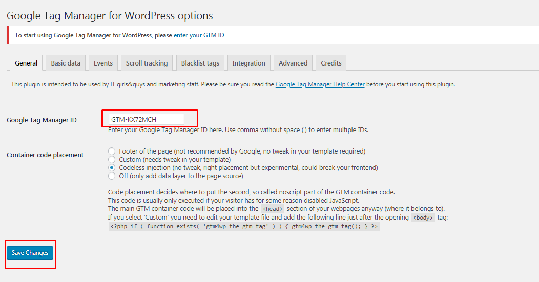539x282 pixels.
Task: Select Footer of the page placement
Action: point(112,151)
